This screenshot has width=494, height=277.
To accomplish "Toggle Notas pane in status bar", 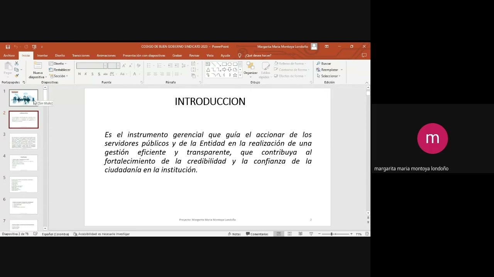I will (234, 234).
